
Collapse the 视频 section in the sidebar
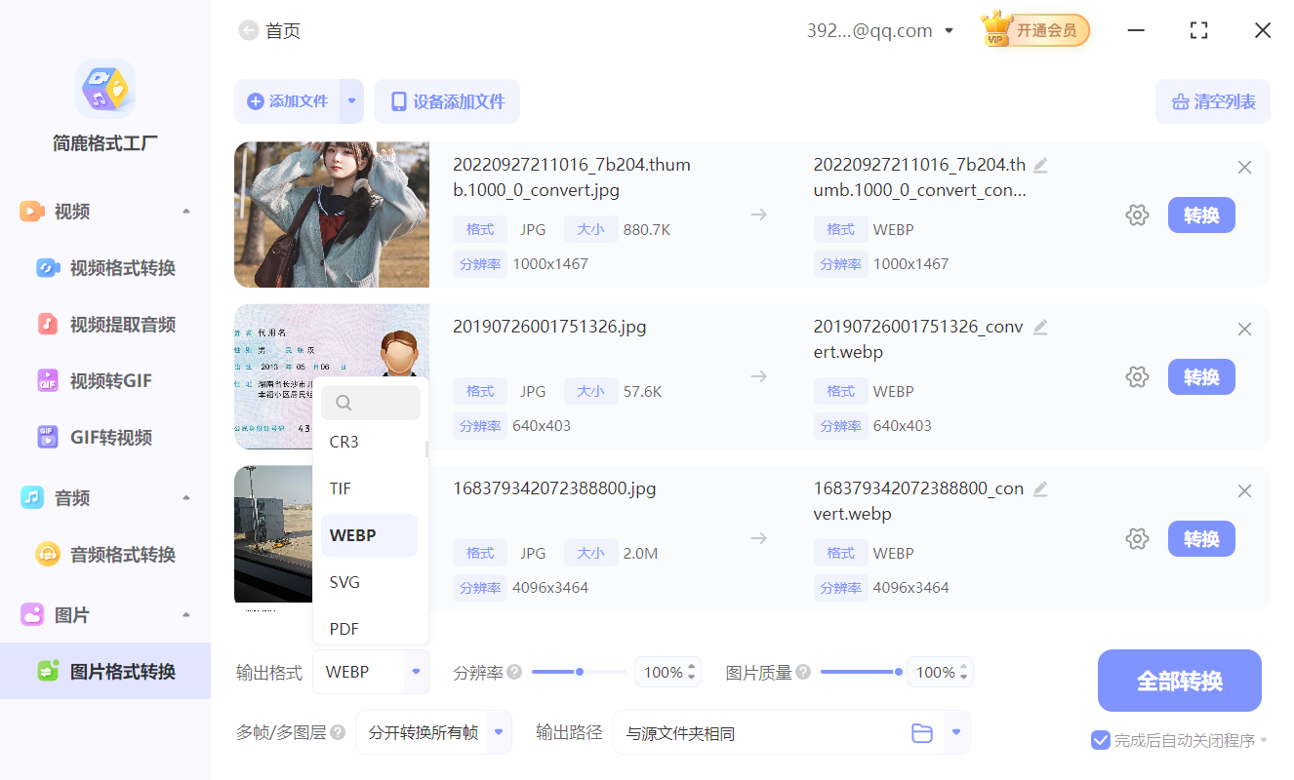186,211
